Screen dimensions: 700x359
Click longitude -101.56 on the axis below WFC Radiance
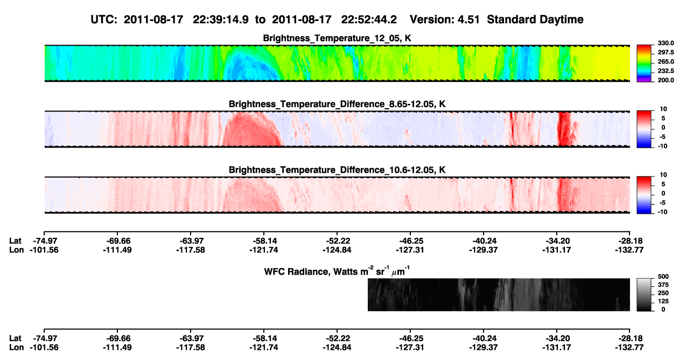coord(45,347)
